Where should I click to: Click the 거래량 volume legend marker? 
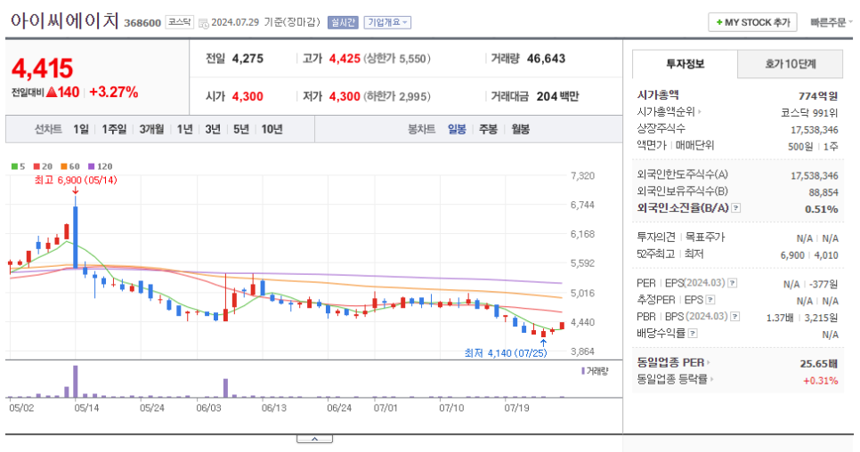(595, 371)
